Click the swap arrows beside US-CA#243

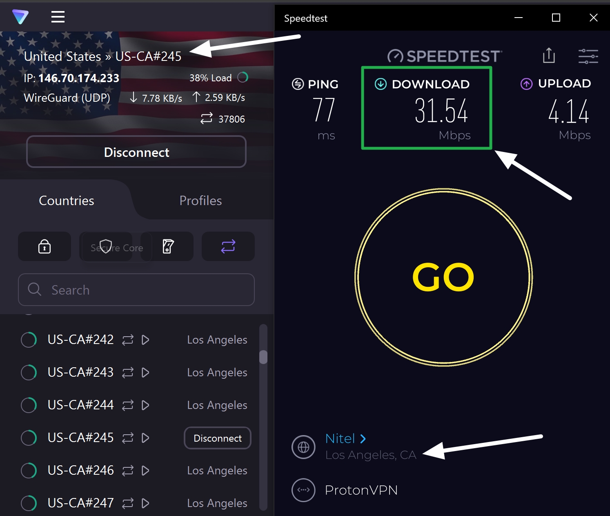(x=128, y=373)
